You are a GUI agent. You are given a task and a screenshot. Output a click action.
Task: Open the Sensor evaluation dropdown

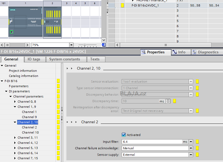[x=191, y=82]
